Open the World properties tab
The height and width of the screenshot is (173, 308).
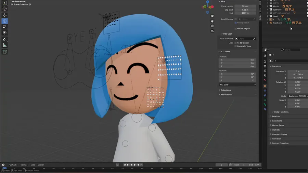tap(265, 80)
